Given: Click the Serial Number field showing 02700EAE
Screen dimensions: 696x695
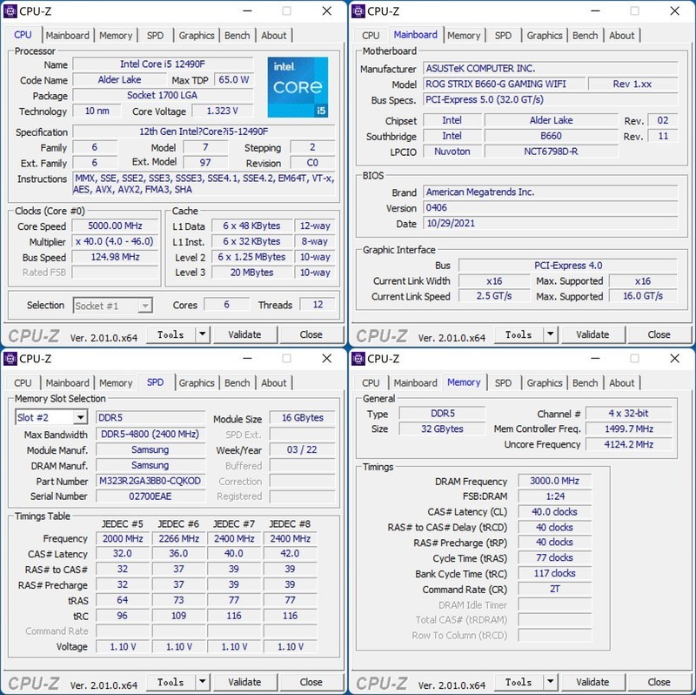Looking at the screenshot, I should [149, 497].
